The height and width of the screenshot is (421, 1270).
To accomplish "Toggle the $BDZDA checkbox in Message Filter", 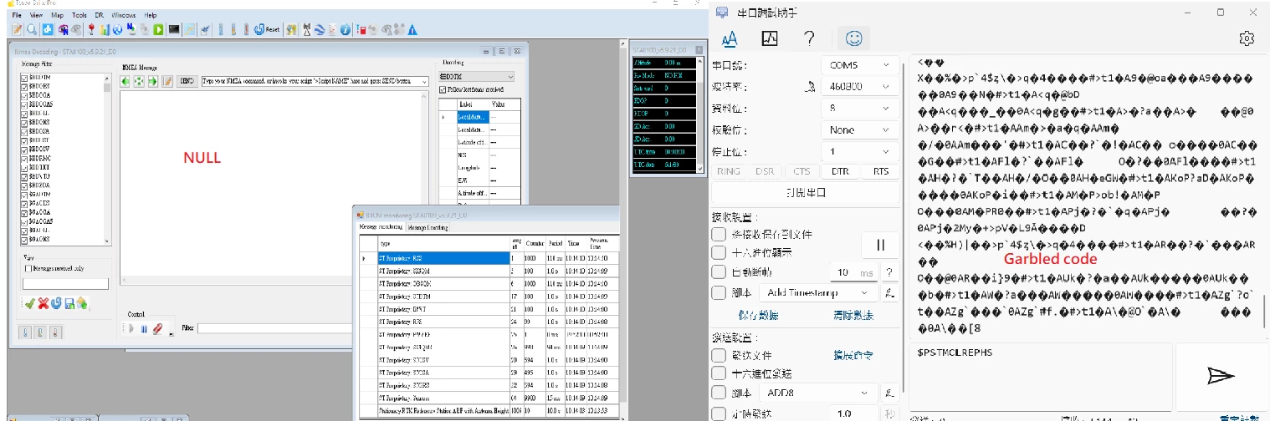I will pyautogui.click(x=24, y=185).
